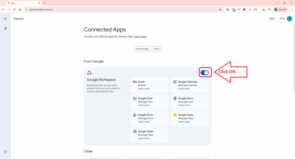This screenshot has height=159, width=295.
Task: Start a new chat with pencil icon
Action: click(5, 28)
